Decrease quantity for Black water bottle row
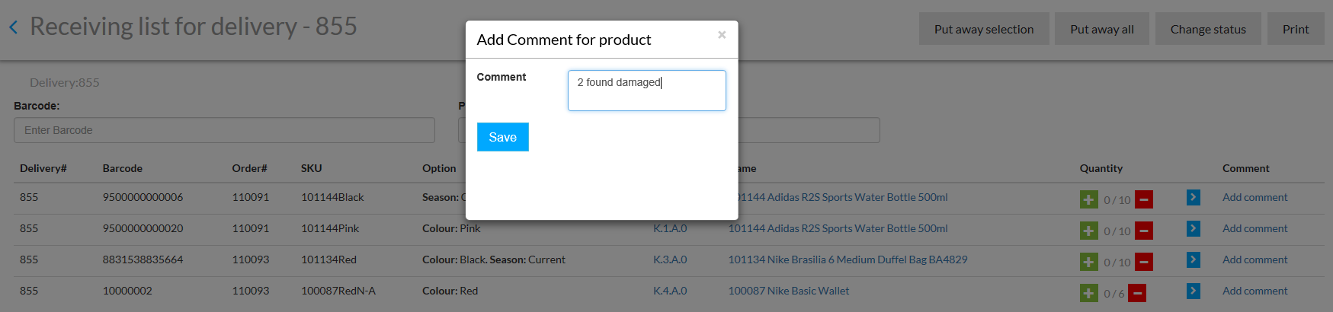 click(x=1144, y=199)
